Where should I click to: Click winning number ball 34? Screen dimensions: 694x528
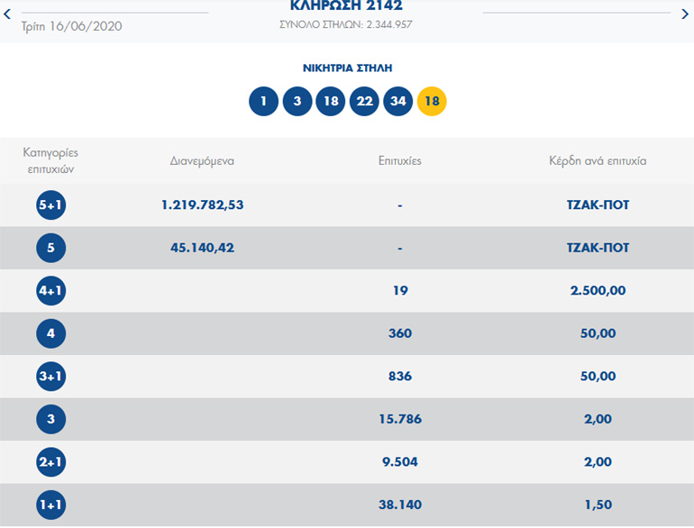click(x=397, y=101)
